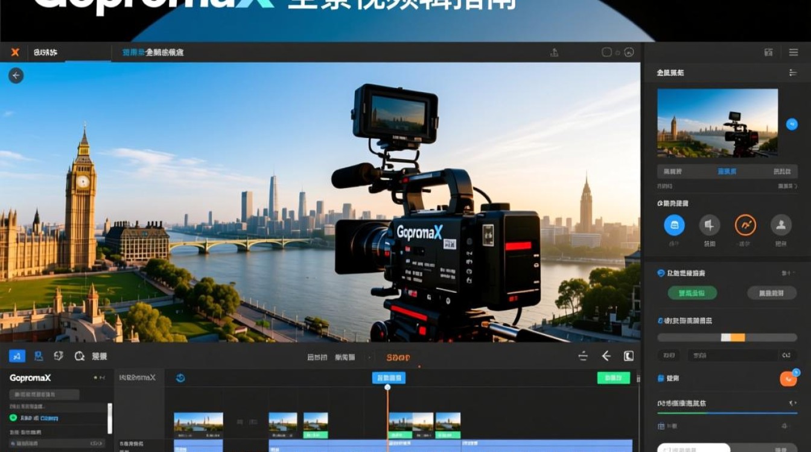Screen dimensions: 811x452
Task: Select the left segmented tab under thumbnail
Action: tap(672, 172)
